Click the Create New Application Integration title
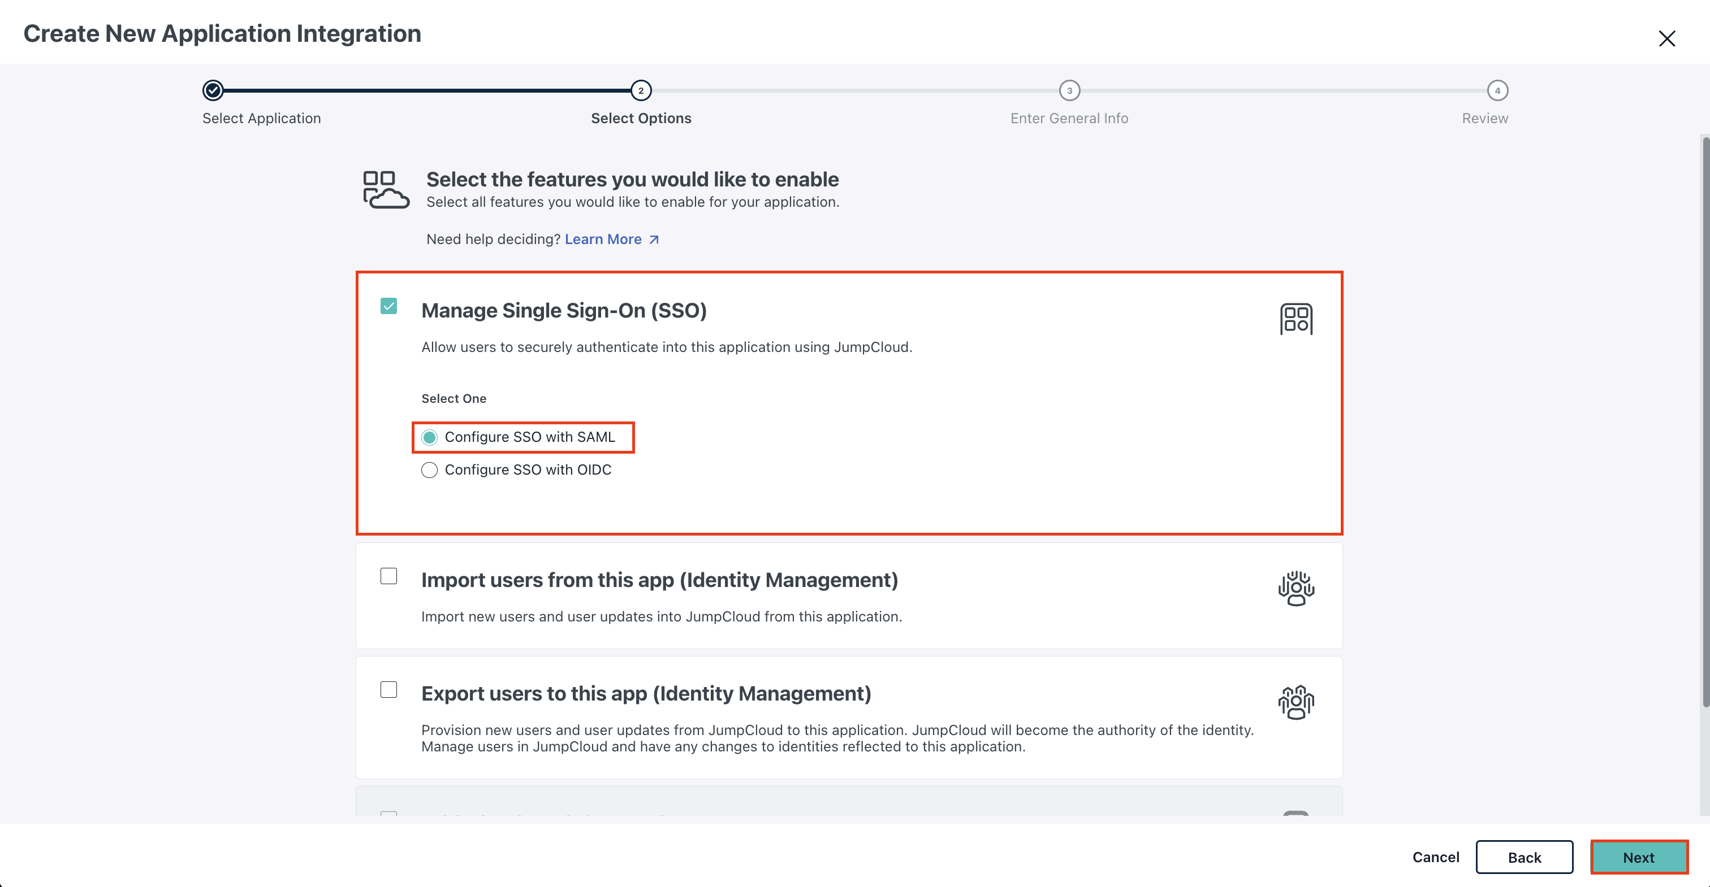The height and width of the screenshot is (887, 1710). tap(222, 33)
